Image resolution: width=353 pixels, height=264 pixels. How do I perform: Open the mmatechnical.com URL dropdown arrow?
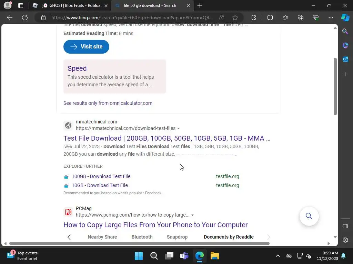point(178,129)
